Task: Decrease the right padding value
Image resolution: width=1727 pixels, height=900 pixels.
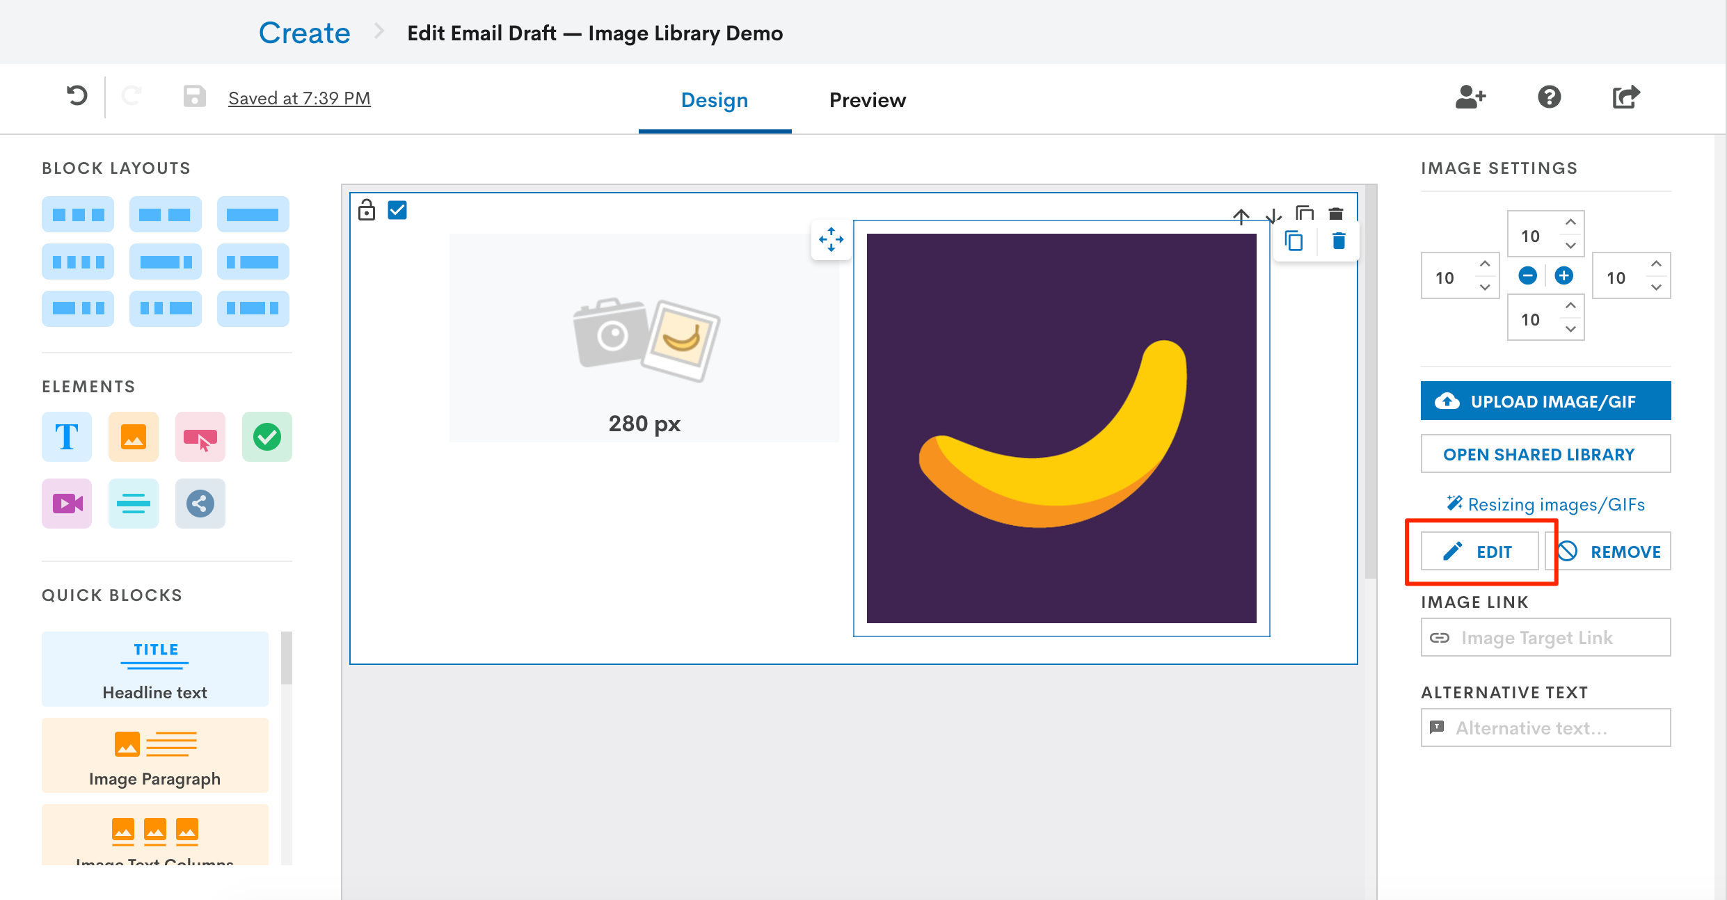Action: 1657,287
